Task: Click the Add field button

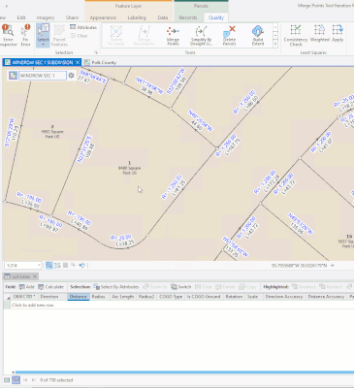Action: [26, 287]
